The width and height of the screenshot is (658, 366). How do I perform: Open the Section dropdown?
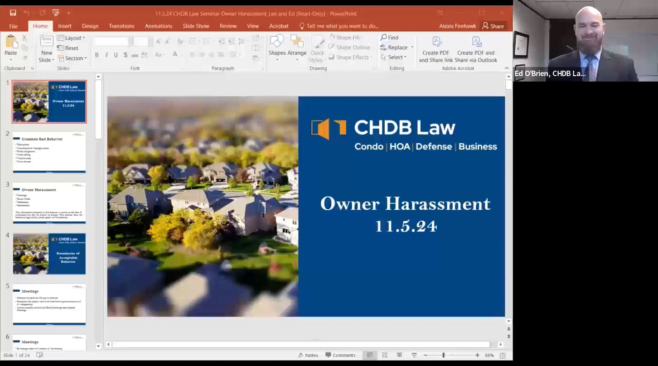[72, 58]
